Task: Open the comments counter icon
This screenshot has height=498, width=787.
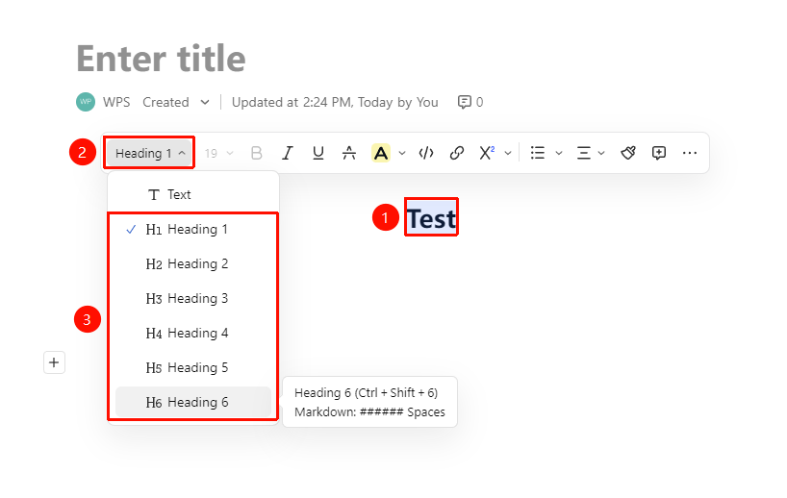Action: (465, 102)
